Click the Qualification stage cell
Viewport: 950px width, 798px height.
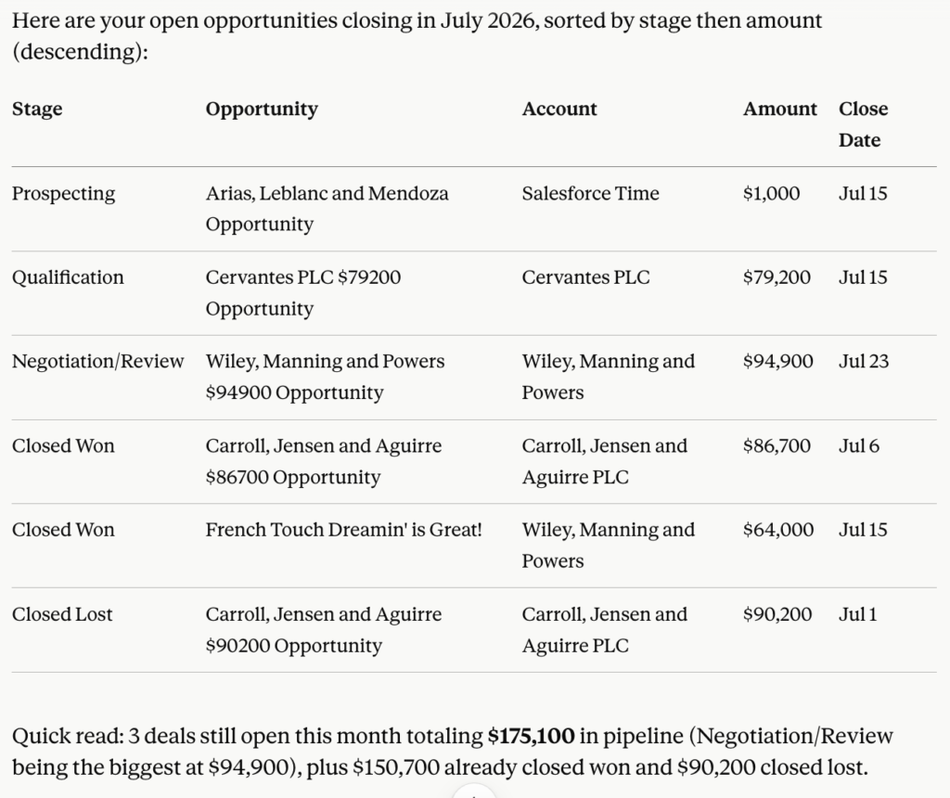68,277
